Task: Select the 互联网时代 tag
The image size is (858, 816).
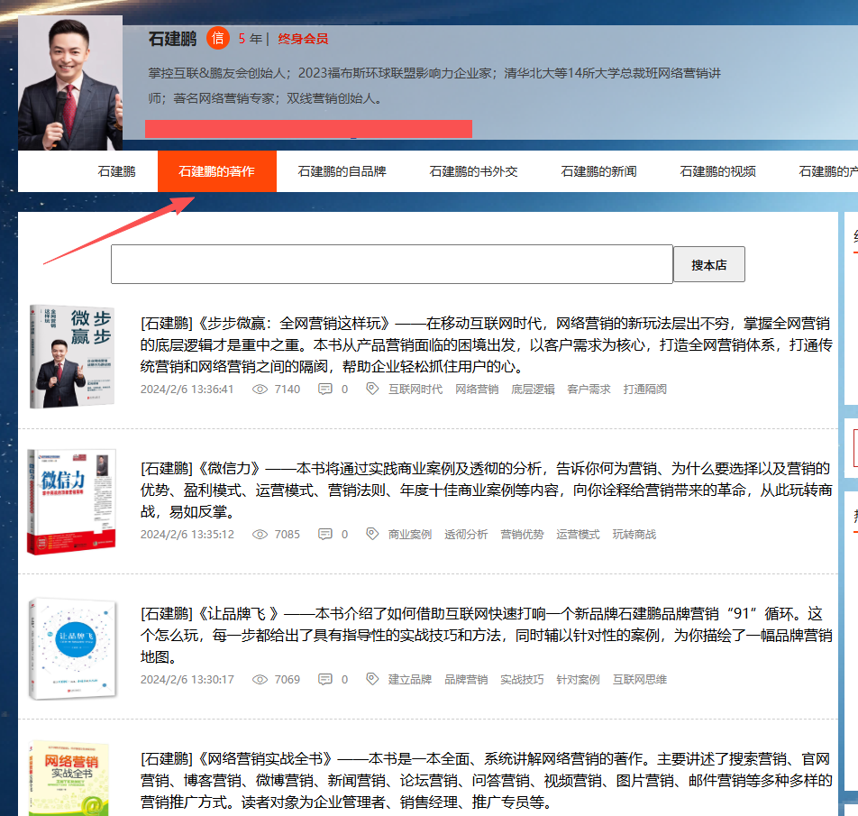Action: [415, 390]
